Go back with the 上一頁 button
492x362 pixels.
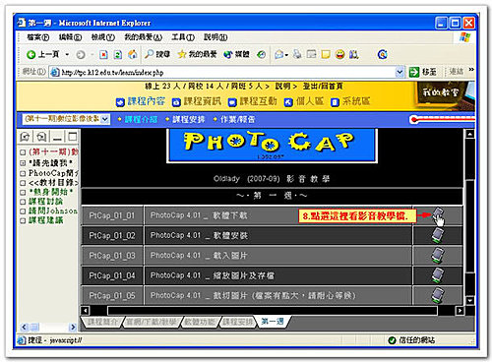coord(42,54)
